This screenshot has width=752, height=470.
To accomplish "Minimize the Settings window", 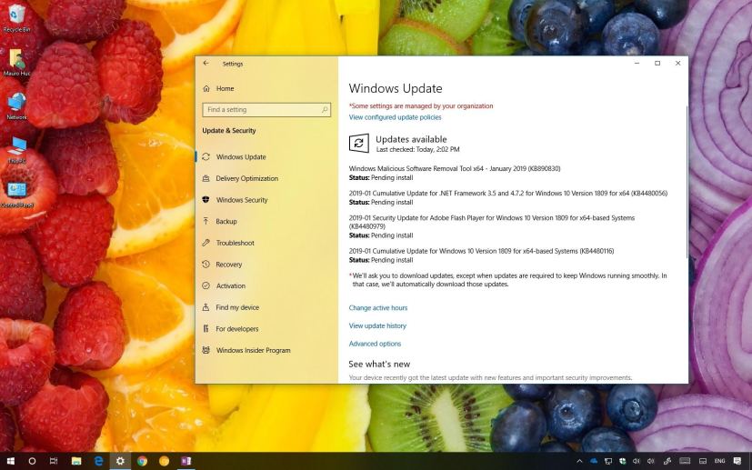I will tap(637, 64).
